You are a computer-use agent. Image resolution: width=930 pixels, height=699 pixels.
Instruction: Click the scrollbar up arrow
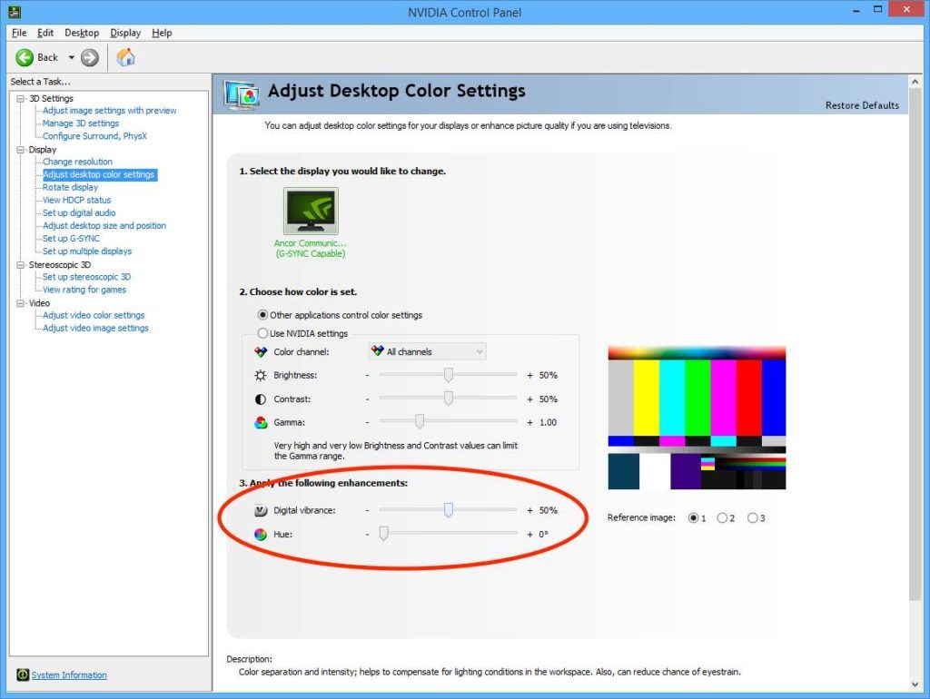click(x=915, y=82)
